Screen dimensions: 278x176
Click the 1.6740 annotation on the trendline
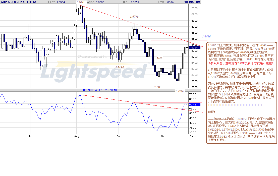[x=134, y=17]
